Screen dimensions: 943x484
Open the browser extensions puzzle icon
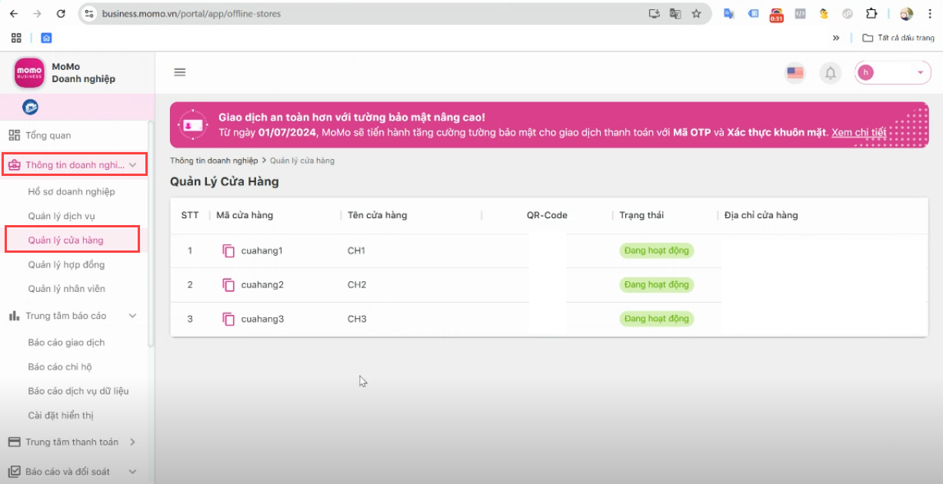pos(871,13)
